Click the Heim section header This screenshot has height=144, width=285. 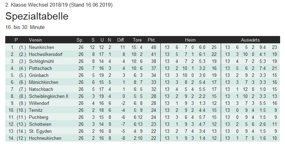coord(190,40)
